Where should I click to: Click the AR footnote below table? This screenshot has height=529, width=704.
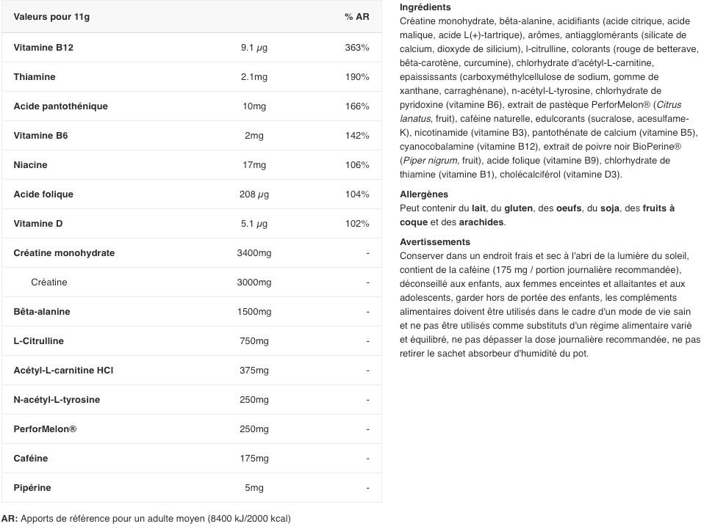tap(146, 519)
